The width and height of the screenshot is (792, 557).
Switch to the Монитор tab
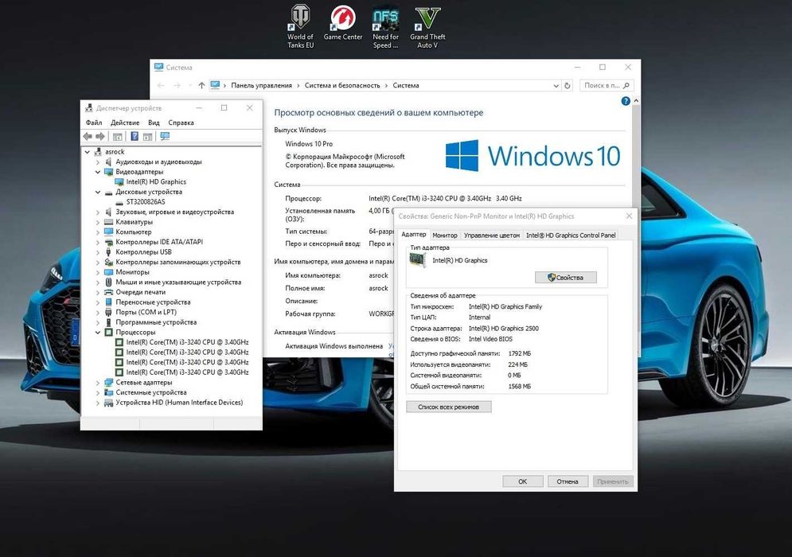(x=444, y=236)
